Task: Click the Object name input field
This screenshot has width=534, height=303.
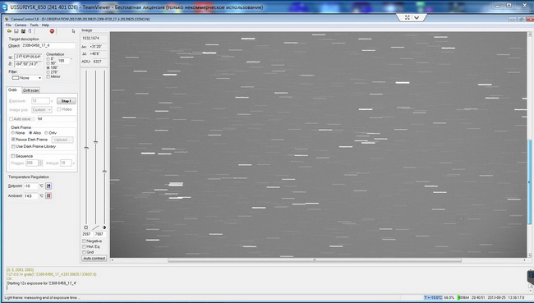Action: click(48, 46)
